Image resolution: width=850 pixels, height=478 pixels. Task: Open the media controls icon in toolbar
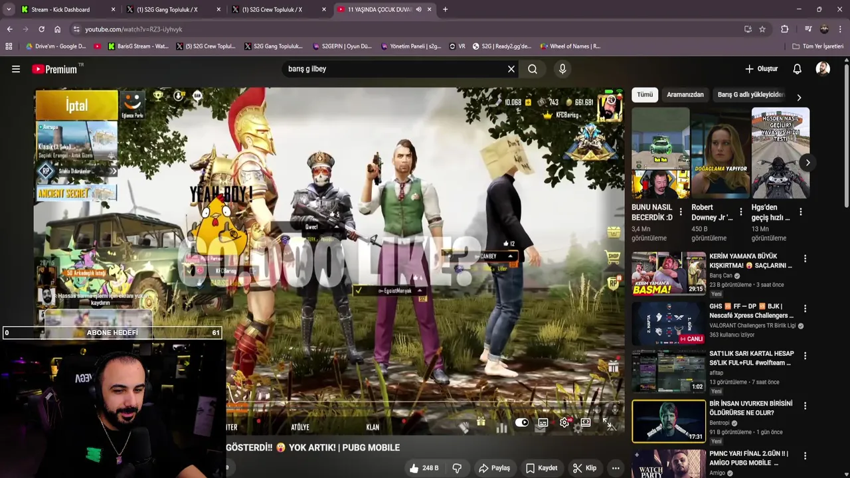[808, 29]
